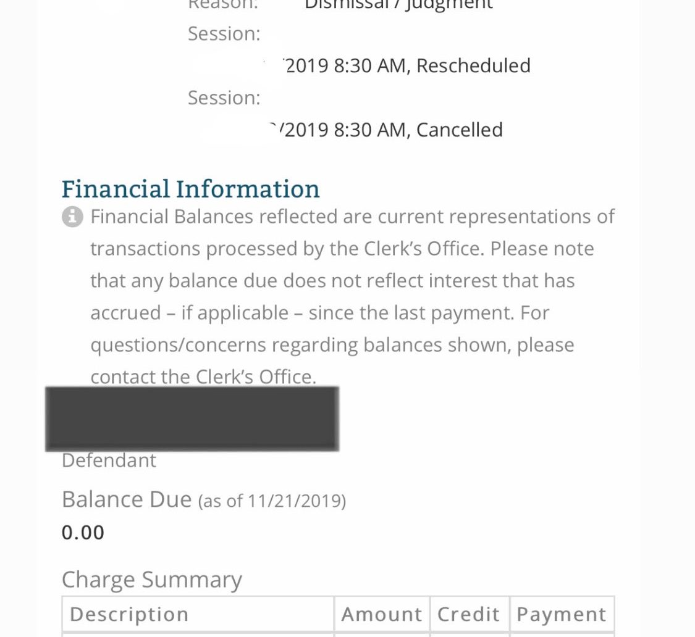Click the second Session label above Cancelled
Screen dimensions: 695x637
click(x=224, y=98)
